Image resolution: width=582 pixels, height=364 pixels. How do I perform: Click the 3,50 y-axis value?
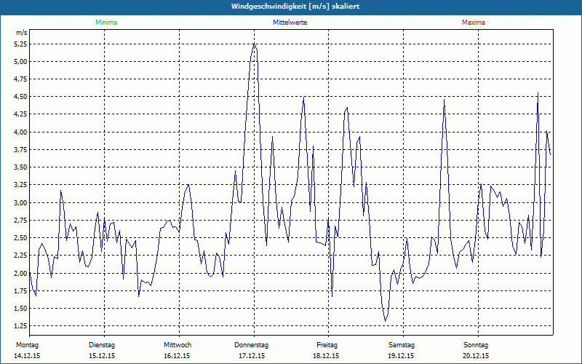[x=21, y=167]
